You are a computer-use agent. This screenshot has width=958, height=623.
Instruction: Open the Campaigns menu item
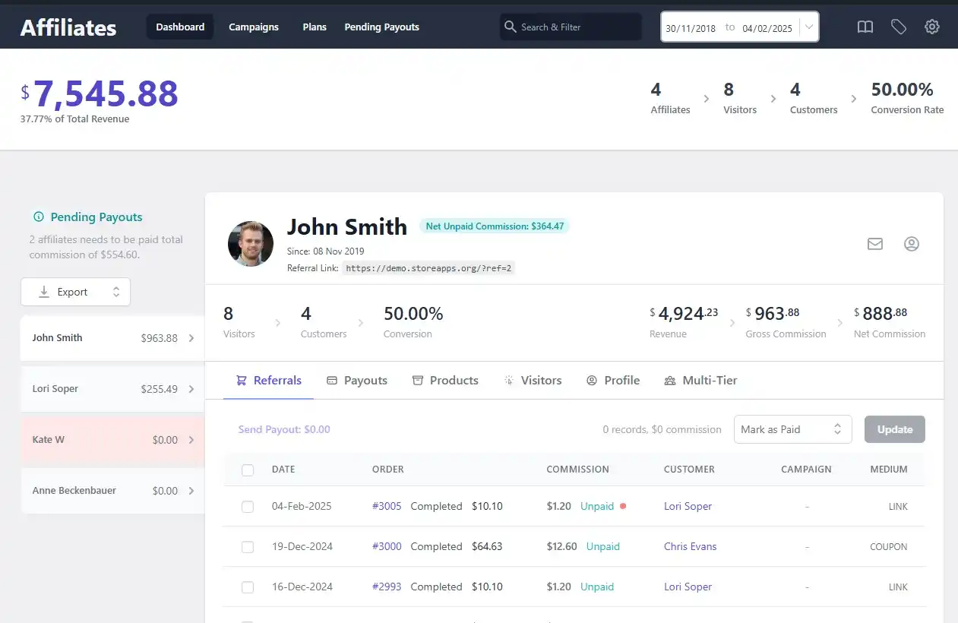pos(254,27)
